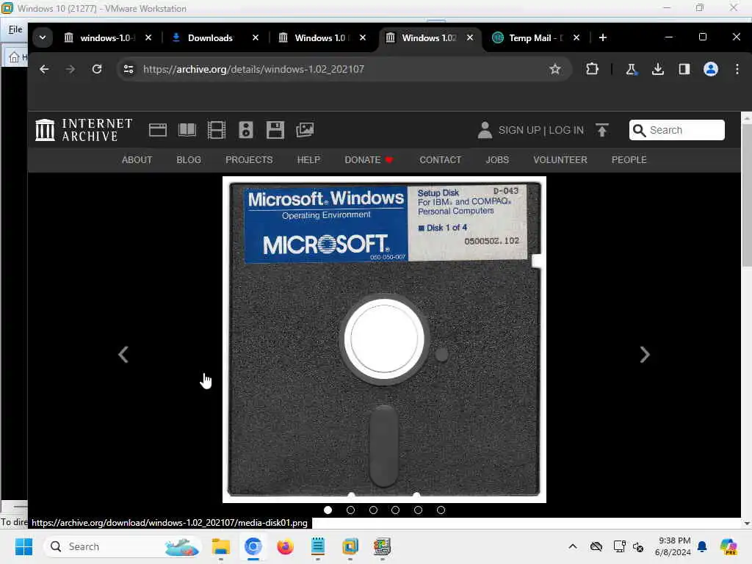Click the floppy disk image thumbnail
This screenshot has width=752, height=564.
(384, 339)
